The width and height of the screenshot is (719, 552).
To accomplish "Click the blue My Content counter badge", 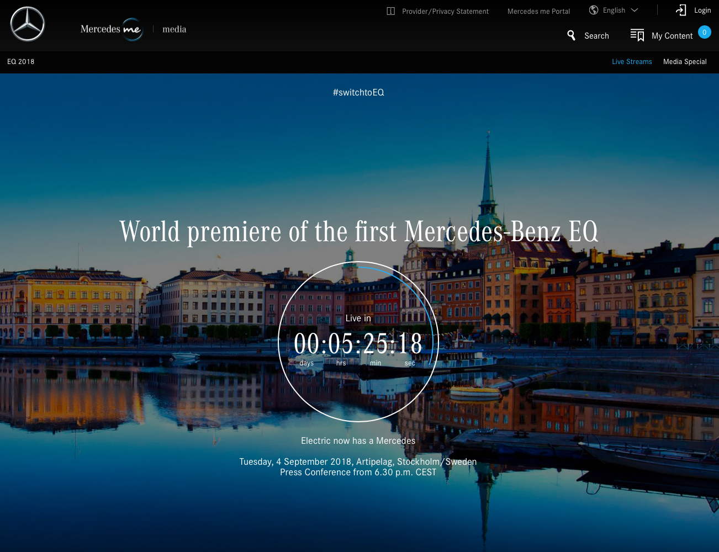I will [x=705, y=32].
